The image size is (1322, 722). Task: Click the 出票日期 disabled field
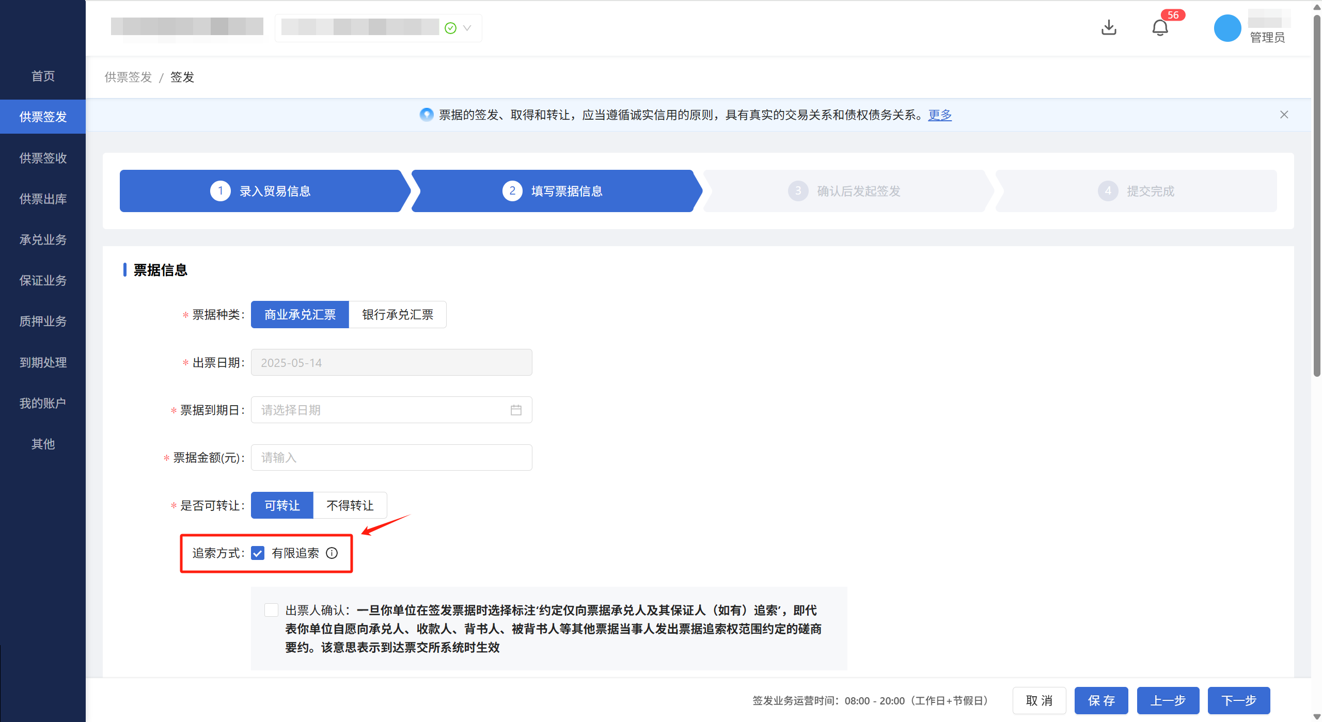[x=391, y=362]
